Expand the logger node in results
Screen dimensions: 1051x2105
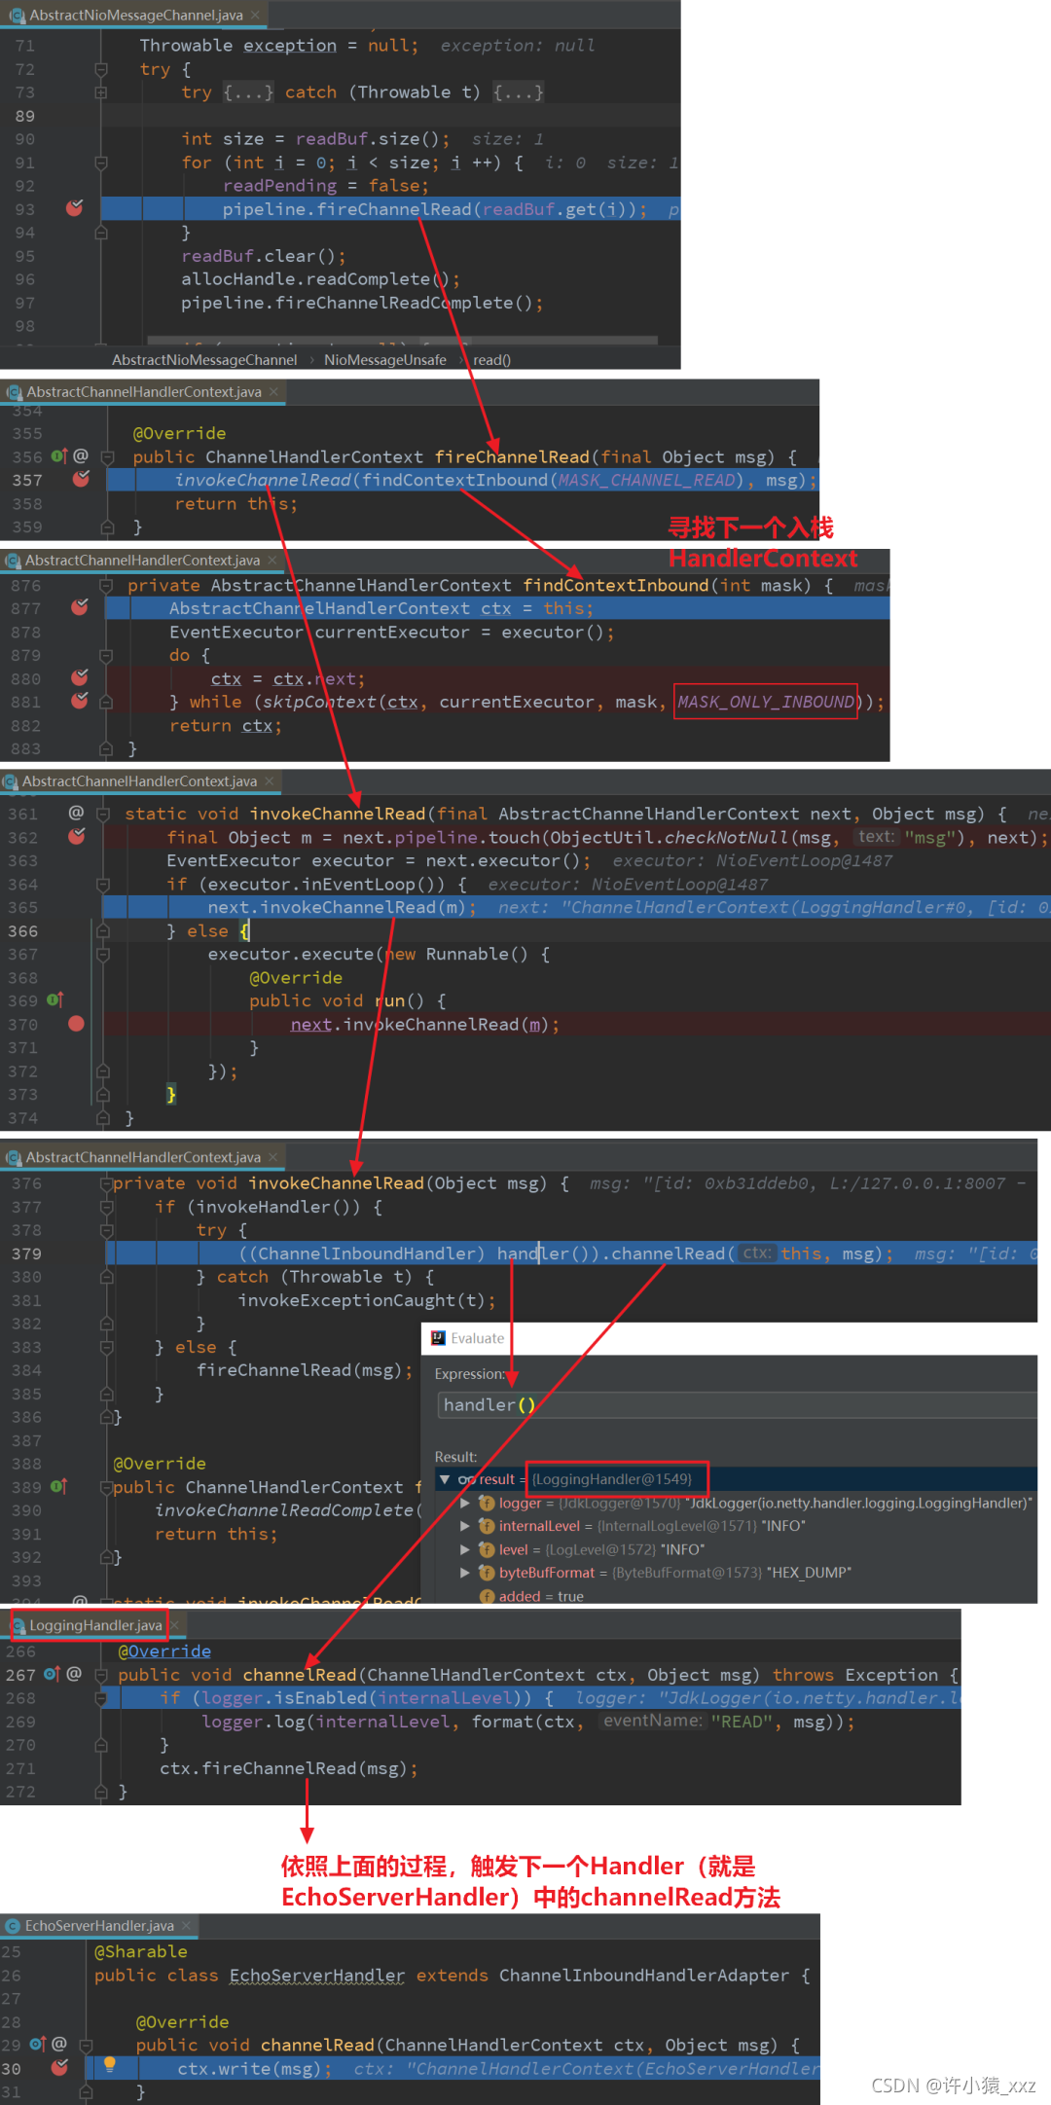465,1503
